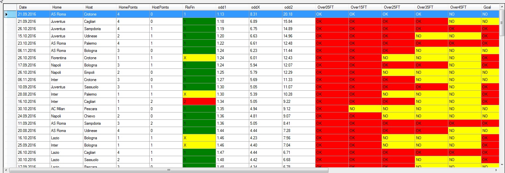Click the Goal column header
This screenshot has height=173, width=505.
tap(490, 7)
